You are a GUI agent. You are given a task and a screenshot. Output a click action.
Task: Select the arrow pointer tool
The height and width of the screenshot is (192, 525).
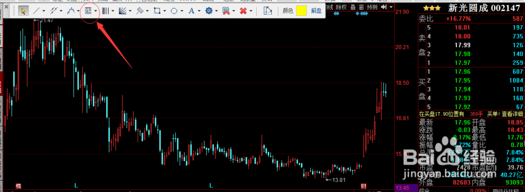(x=24, y=11)
